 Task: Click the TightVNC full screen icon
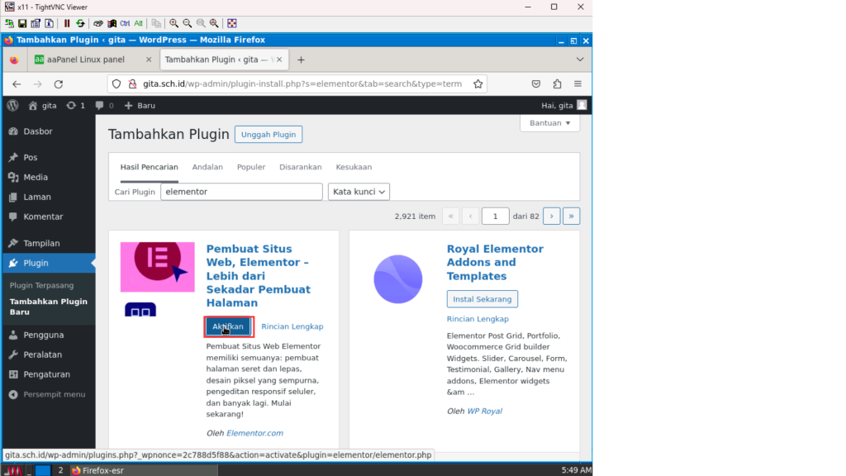(x=232, y=23)
